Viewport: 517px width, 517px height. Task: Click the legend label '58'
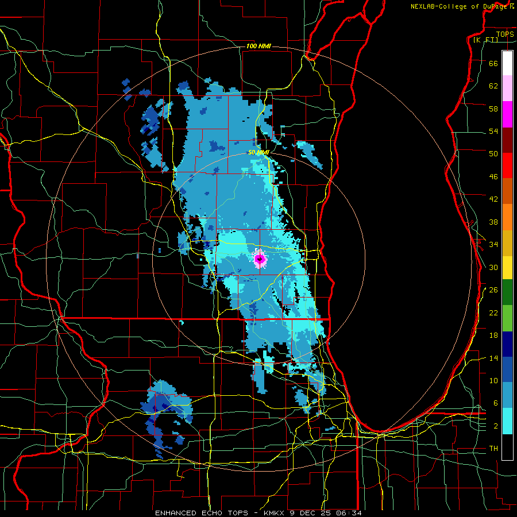[493, 109]
